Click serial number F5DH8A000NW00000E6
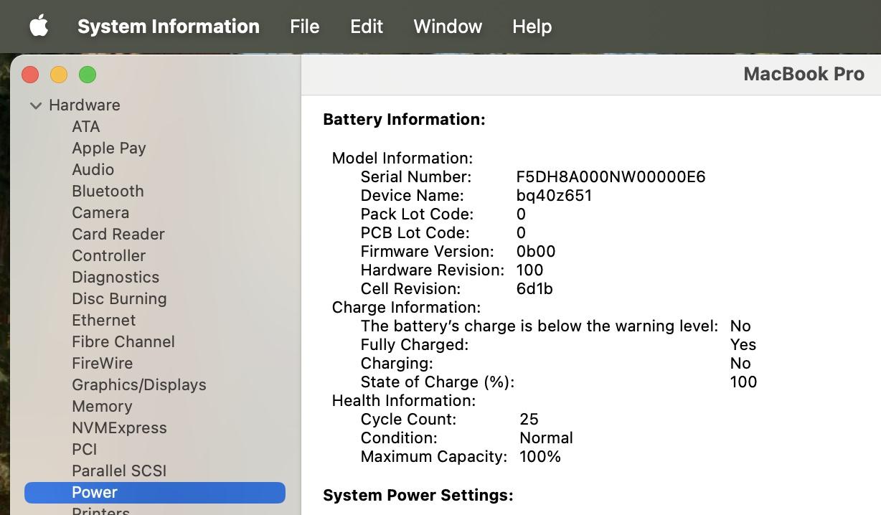The height and width of the screenshot is (515, 881). (x=611, y=176)
